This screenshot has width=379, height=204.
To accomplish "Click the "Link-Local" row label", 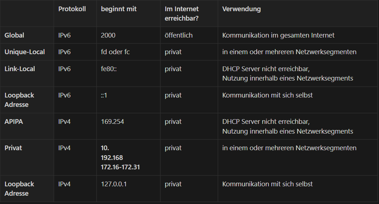I will (x=19, y=69).
